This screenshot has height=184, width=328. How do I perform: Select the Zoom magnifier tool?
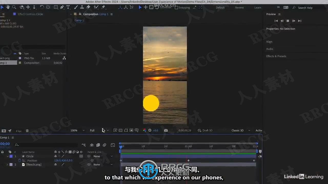(x=14, y=7)
